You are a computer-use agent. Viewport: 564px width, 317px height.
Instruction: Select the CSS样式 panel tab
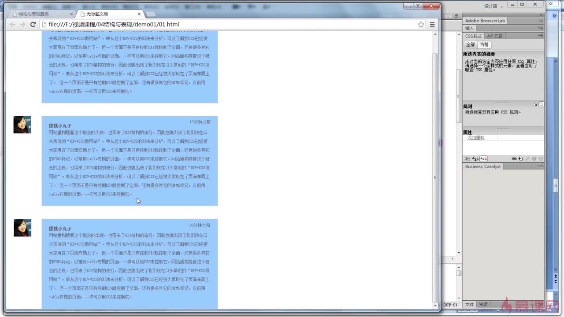pyautogui.click(x=474, y=36)
